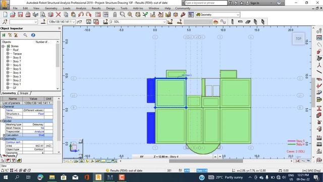This screenshot has width=323, height=182.
Task: Select the Geometry tab in inspector
Action: click(x=9, y=93)
